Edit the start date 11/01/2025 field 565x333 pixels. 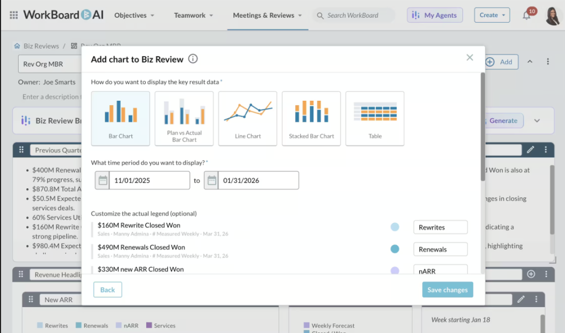(x=150, y=180)
